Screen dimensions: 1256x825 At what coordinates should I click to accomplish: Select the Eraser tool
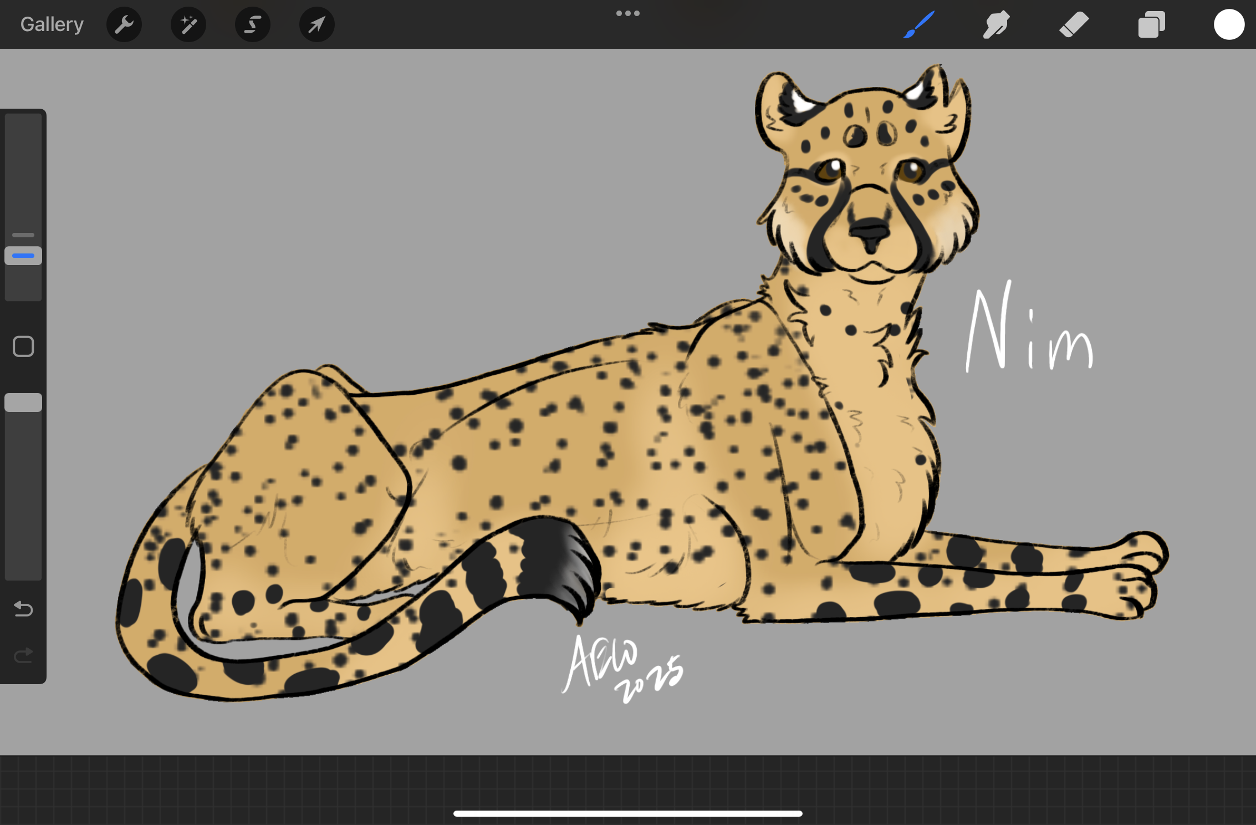[x=1074, y=24]
